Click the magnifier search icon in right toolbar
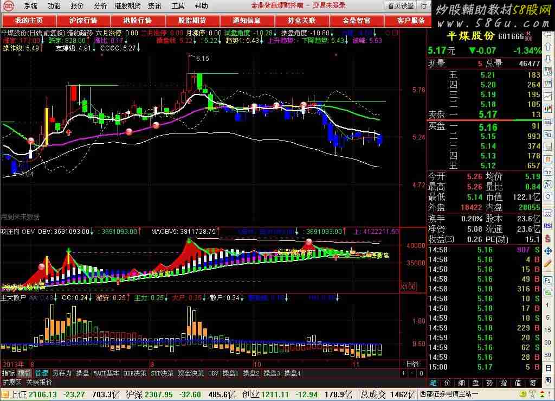555x401 pixels. [548, 196]
